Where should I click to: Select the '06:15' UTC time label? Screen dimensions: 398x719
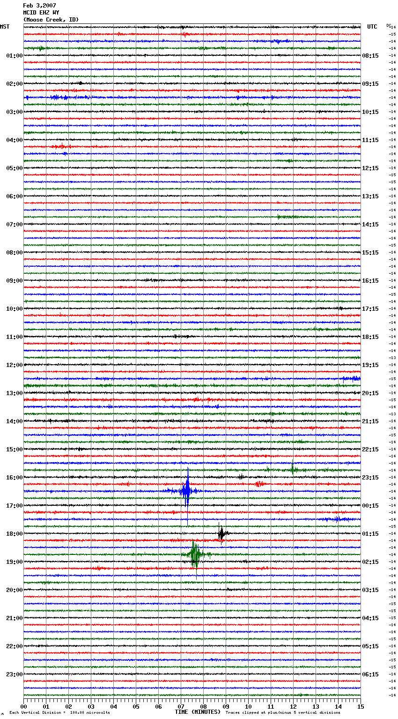(x=370, y=674)
